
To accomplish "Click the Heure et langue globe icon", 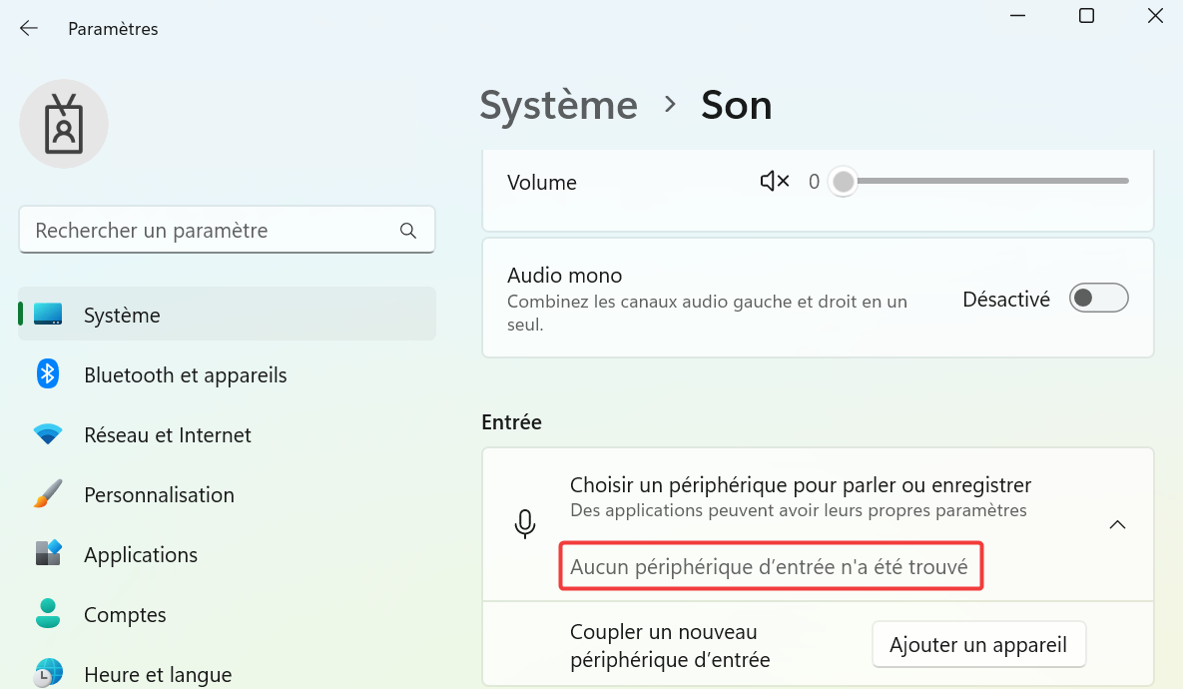I will click(48, 673).
